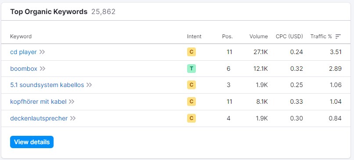Open the deckenlautsprecher keyword link
The height and width of the screenshot is (160, 354).
tap(39, 118)
